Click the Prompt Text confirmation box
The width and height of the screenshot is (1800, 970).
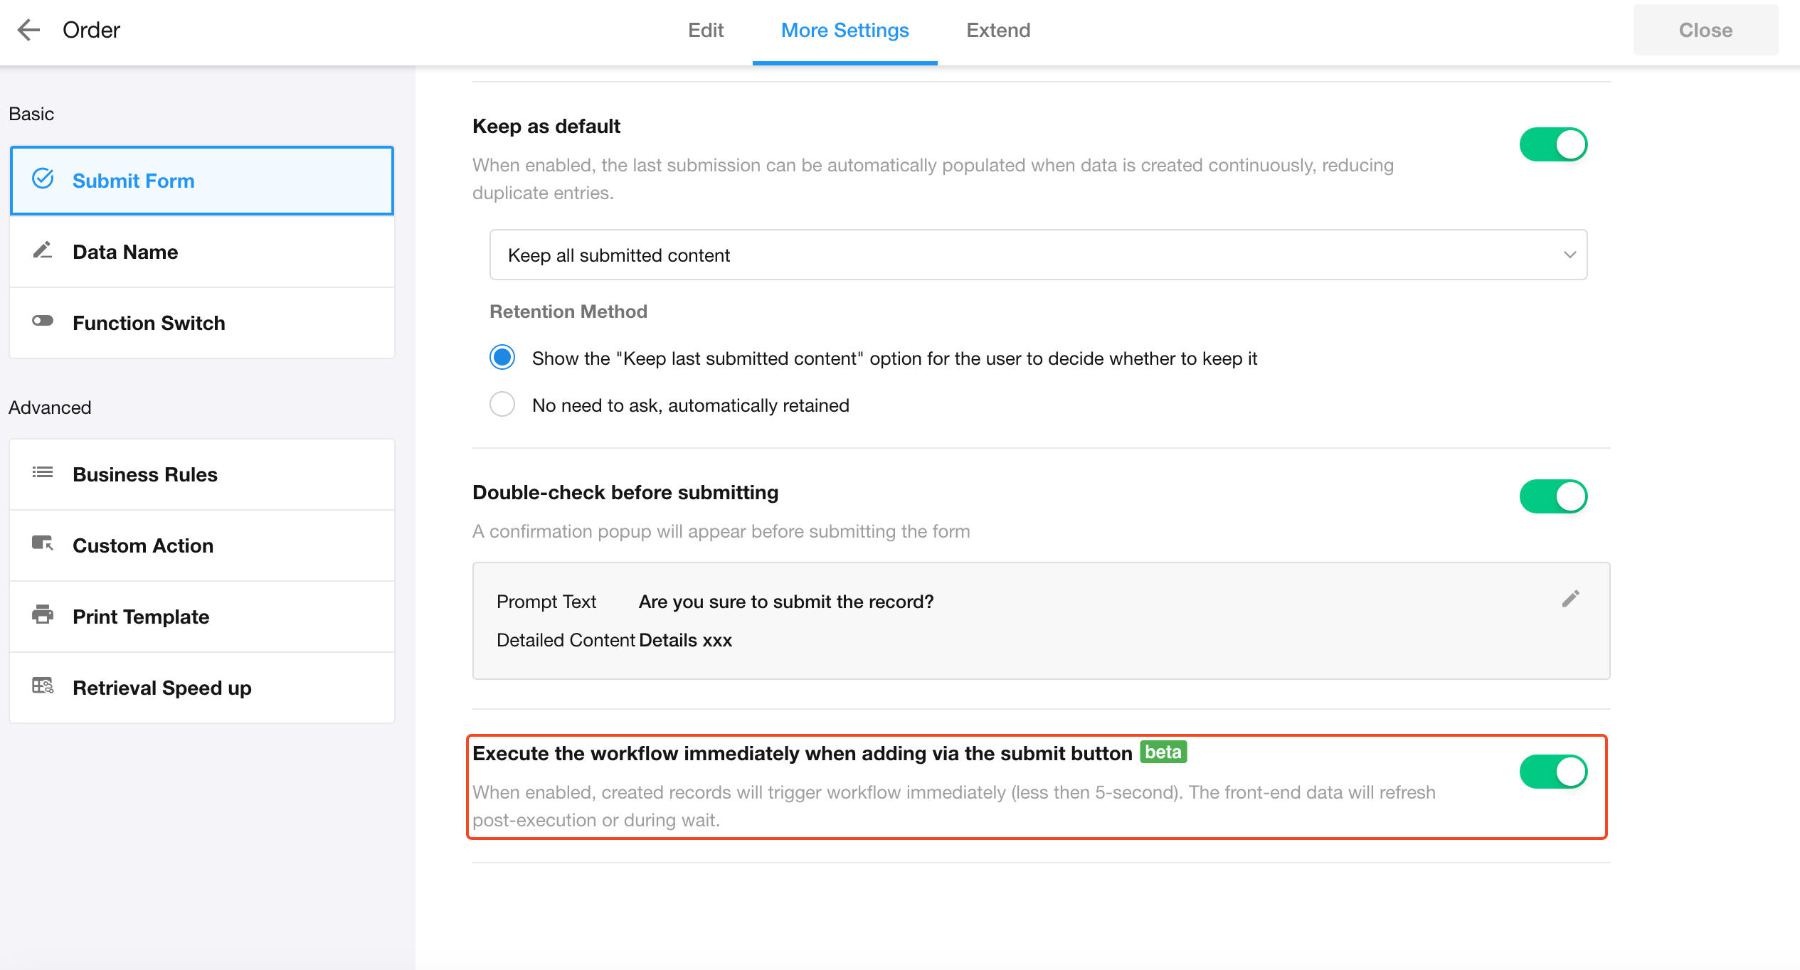point(1040,621)
